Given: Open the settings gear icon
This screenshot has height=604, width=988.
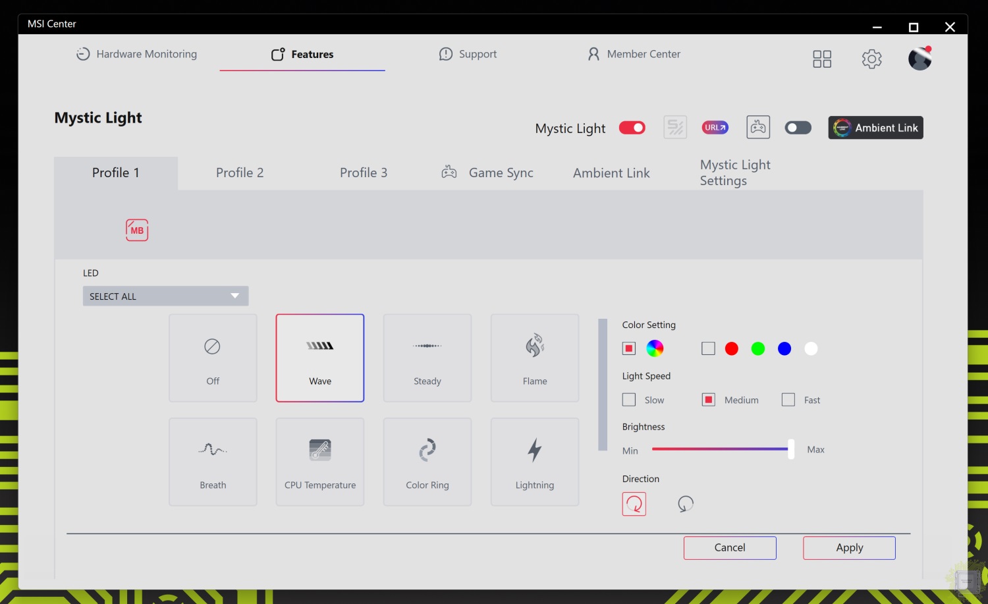Looking at the screenshot, I should (x=871, y=59).
